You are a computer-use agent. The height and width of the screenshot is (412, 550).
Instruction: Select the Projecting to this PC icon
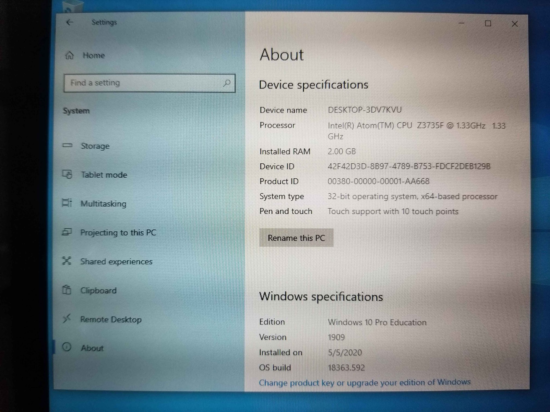tap(67, 232)
